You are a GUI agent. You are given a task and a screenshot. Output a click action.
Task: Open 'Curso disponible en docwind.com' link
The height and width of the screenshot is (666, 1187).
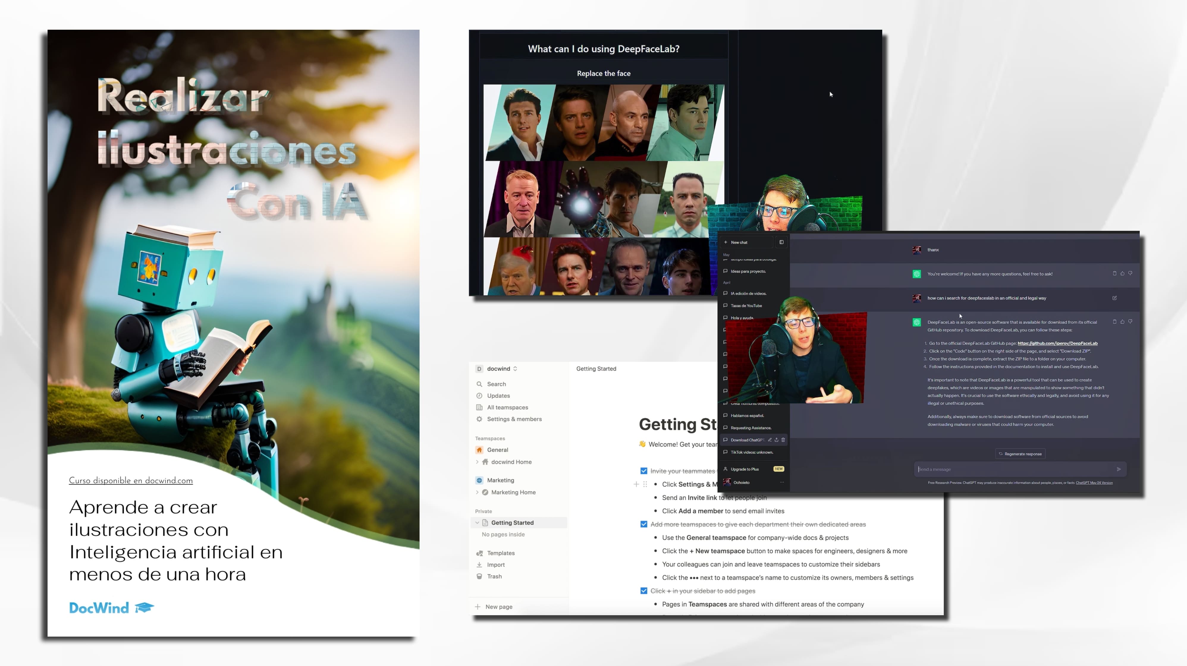click(131, 481)
